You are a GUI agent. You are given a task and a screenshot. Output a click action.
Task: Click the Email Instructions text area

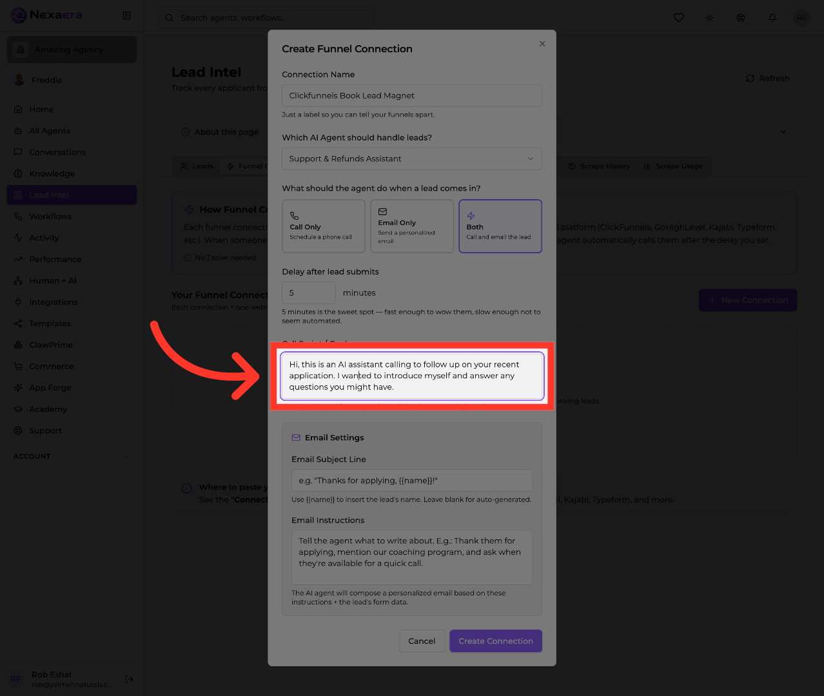click(x=412, y=557)
